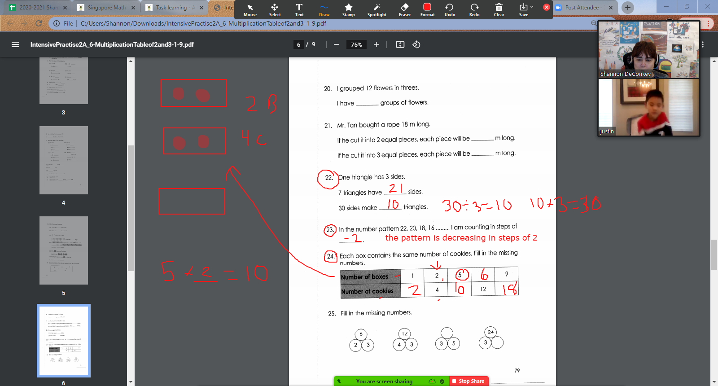Viewport: 718px width, 386px height.
Task: Open the Stamp annotation tool
Action: 348,10
